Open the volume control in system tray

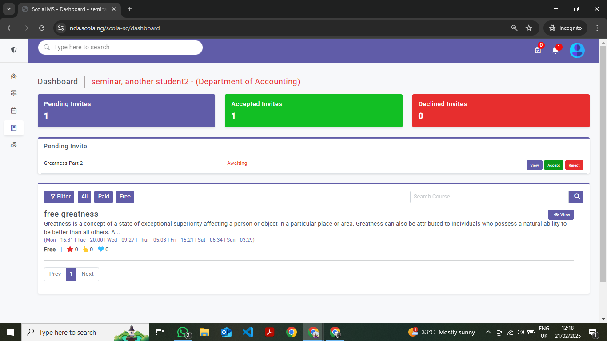[x=520, y=332]
